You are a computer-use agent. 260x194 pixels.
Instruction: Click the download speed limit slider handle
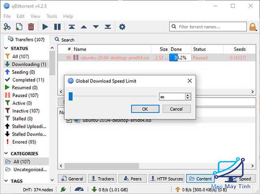pyautogui.click(x=70, y=97)
